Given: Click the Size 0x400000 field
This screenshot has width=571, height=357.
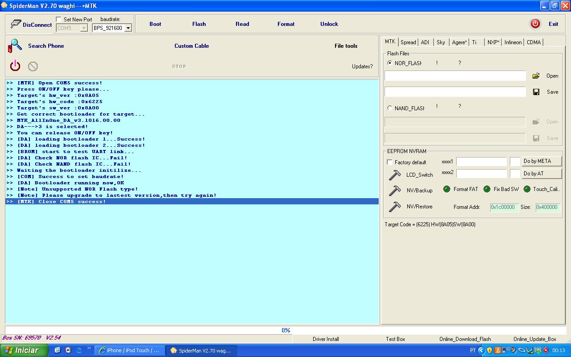Looking at the screenshot, I should coord(547,207).
